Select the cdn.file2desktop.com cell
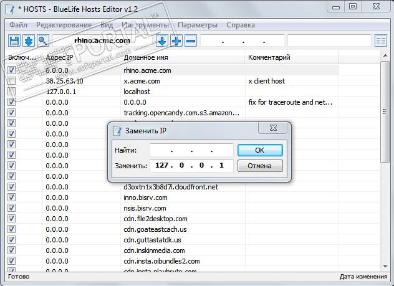 pyautogui.click(x=155, y=219)
